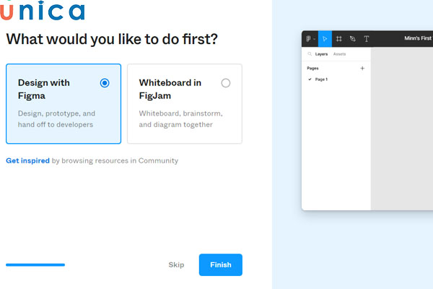The image size is (433, 289).
Task: Select Page 1 in Pages list
Action: (321, 79)
